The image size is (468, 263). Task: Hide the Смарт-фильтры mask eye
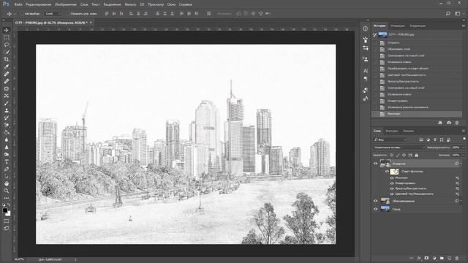click(x=387, y=172)
